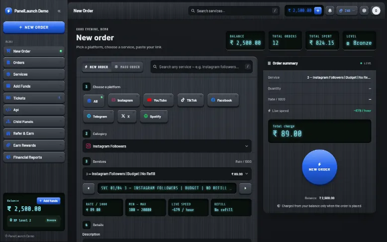Click the blue + NEW ORDER sidebar button
The width and height of the screenshot is (387, 242).
34,27
